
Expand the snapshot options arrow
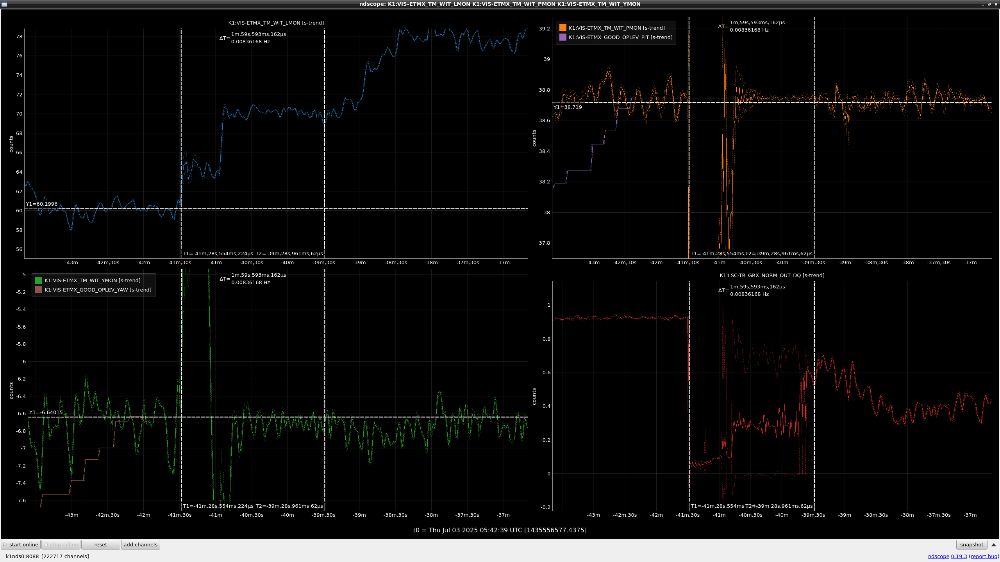(x=994, y=544)
